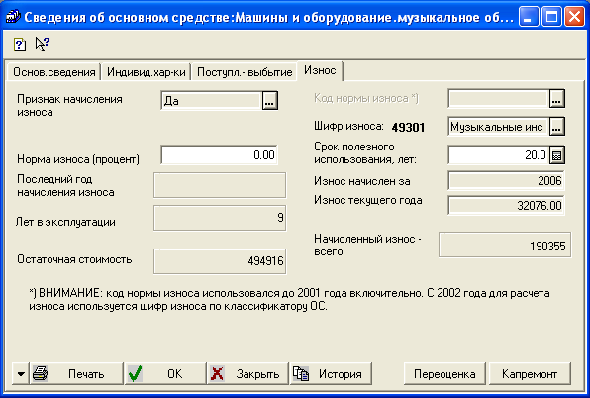This screenshot has height=398, width=590.
Task: Click the empty Код нормы износа field
Action: 499,99
